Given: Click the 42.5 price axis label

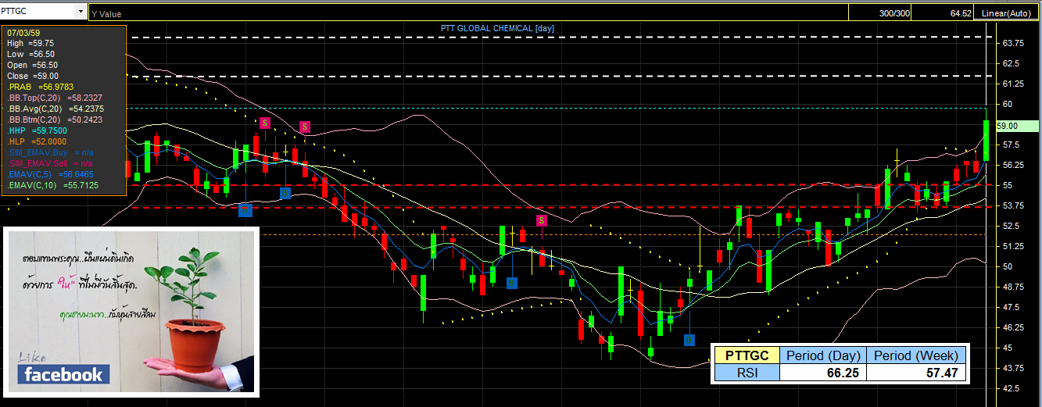Looking at the screenshot, I should (1010, 388).
